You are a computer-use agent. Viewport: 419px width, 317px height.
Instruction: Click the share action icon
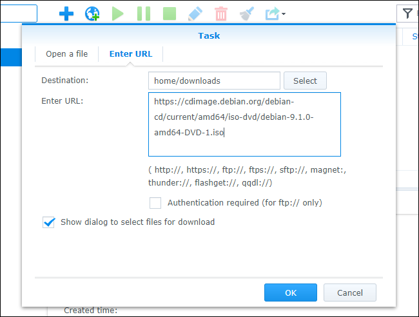click(271, 14)
